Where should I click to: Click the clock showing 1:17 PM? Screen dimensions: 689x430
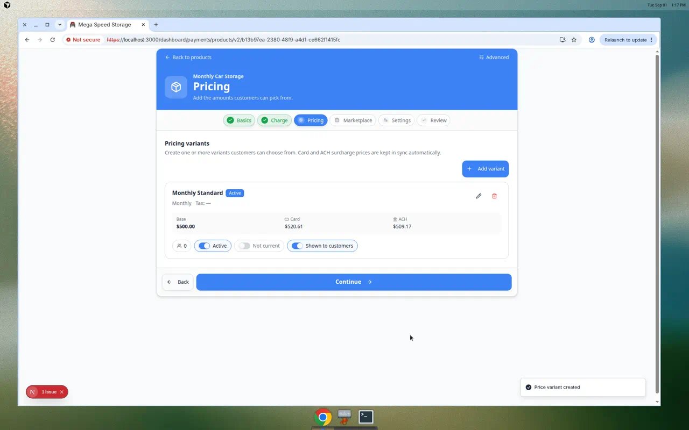(678, 5)
